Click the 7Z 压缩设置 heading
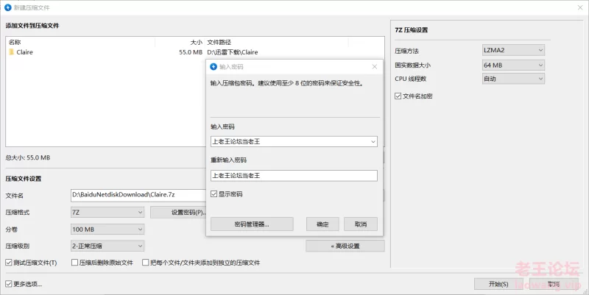This screenshot has height=295, width=589. (412, 29)
